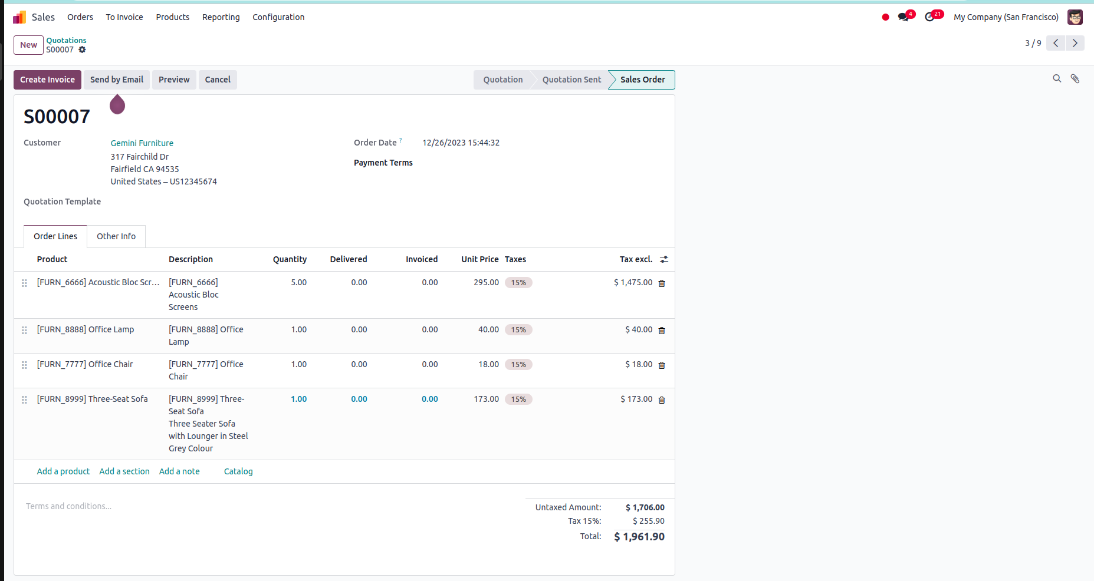Go to next record arrow

1075,43
